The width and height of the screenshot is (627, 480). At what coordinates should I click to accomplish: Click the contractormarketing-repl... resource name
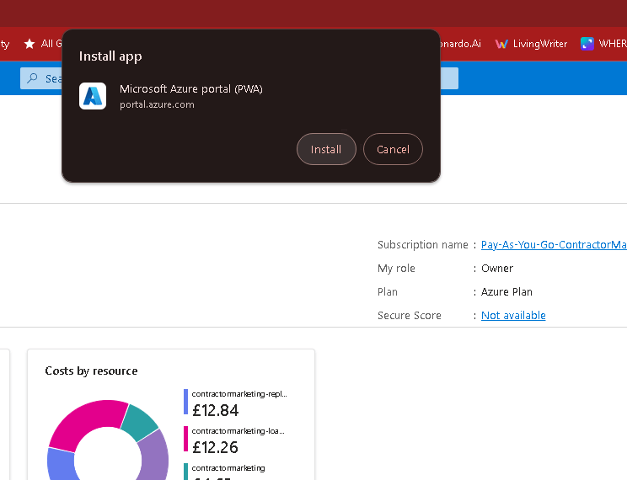(x=239, y=393)
